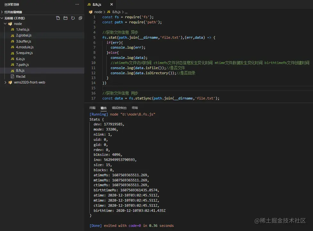Click 'mode: 33206,' in the output

coord(106,129)
